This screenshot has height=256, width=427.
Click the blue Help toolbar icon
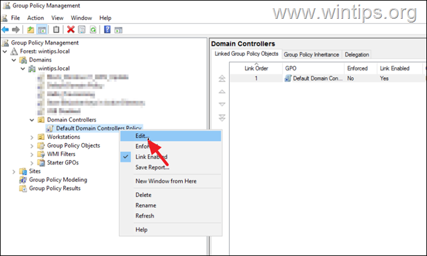pos(108,29)
